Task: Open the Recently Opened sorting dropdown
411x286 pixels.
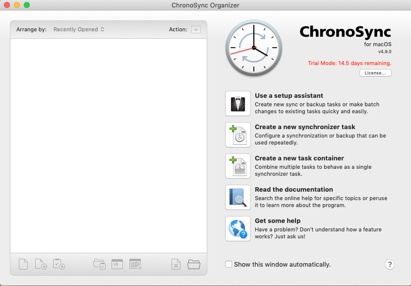Action: pyautogui.click(x=78, y=29)
